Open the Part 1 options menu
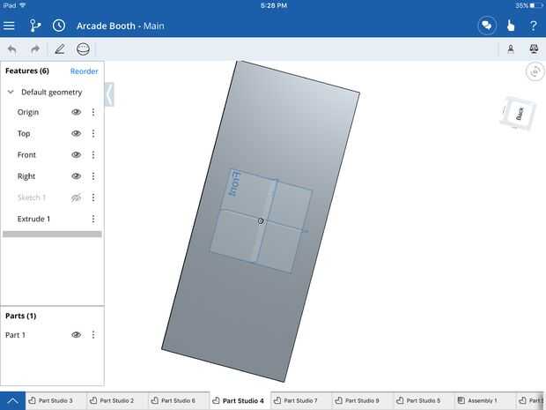The width and height of the screenshot is (546, 410). tap(93, 335)
